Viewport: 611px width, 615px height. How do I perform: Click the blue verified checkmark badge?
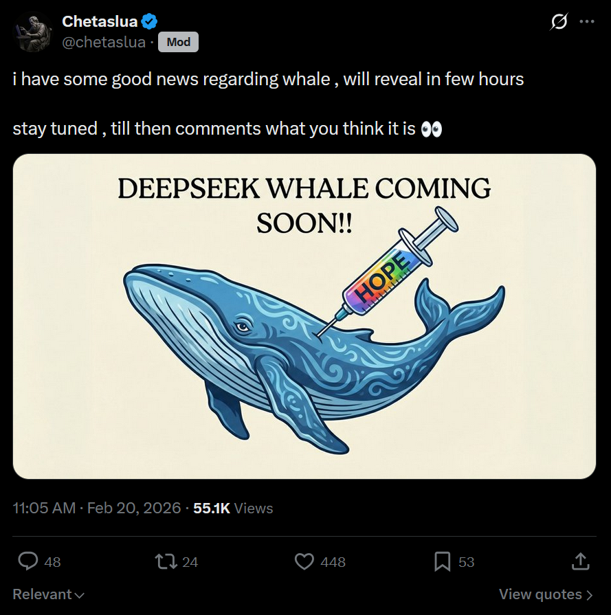(x=149, y=21)
